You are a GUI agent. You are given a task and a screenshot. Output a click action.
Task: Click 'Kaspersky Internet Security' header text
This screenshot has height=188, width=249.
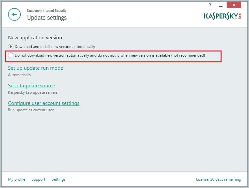pos(47,11)
